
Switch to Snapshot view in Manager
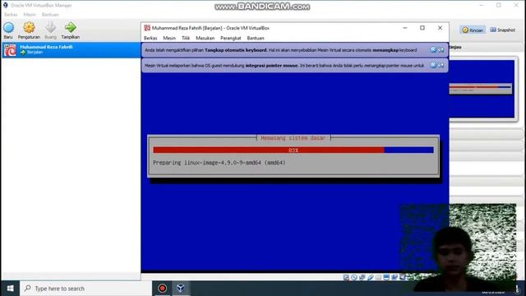tap(502, 30)
